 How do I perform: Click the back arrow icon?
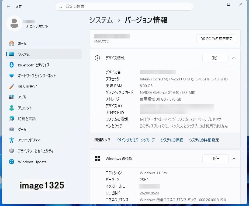8,6
